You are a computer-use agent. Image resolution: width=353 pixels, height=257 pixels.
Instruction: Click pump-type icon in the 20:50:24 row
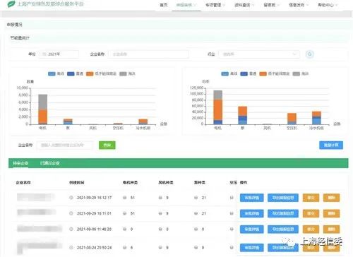point(196,247)
